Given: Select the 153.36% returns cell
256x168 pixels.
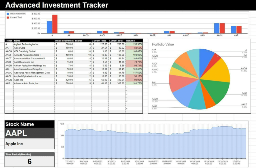Looking at the screenshot, I should pos(134,44).
